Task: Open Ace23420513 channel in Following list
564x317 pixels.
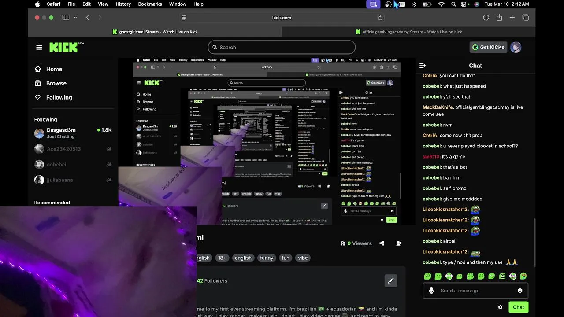Action: 73,149
